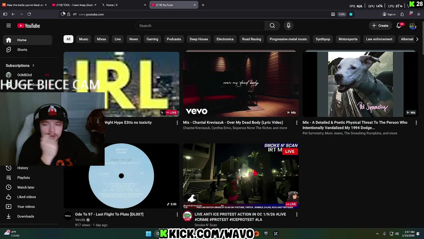
Task: Open the notifications bell
Action: click(399, 26)
